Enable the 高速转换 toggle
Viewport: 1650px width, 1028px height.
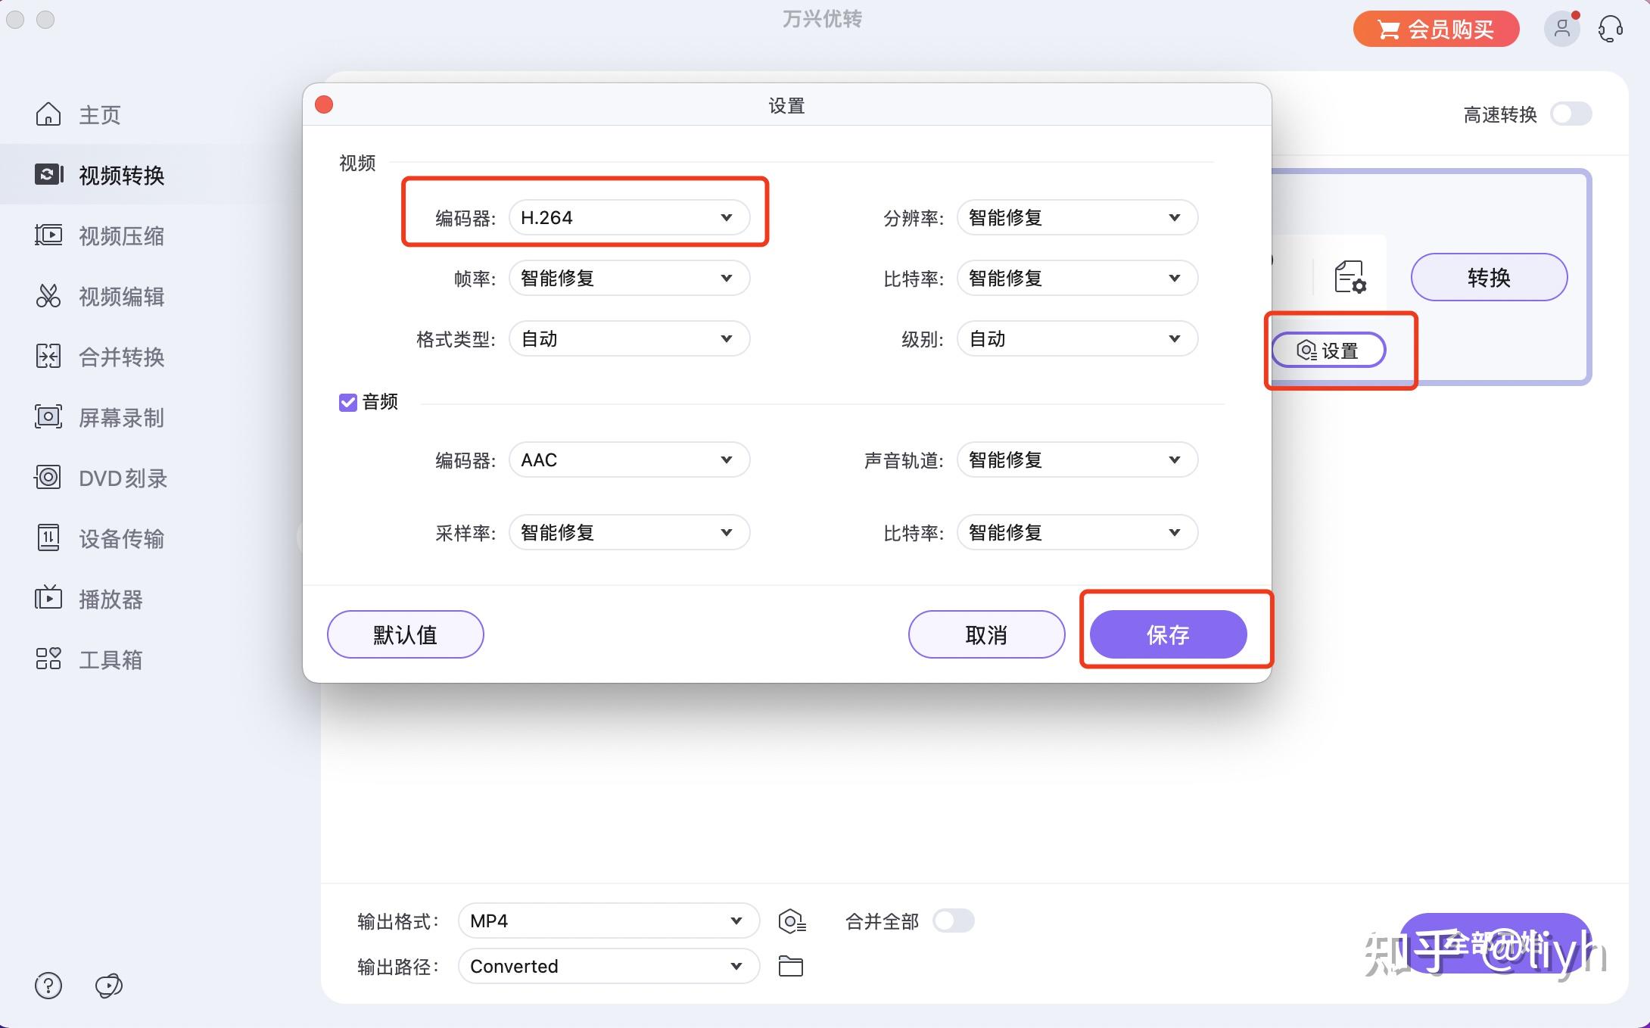pyautogui.click(x=1571, y=114)
